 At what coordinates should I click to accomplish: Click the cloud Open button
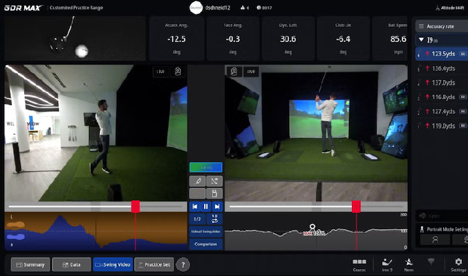click(x=442, y=215)
